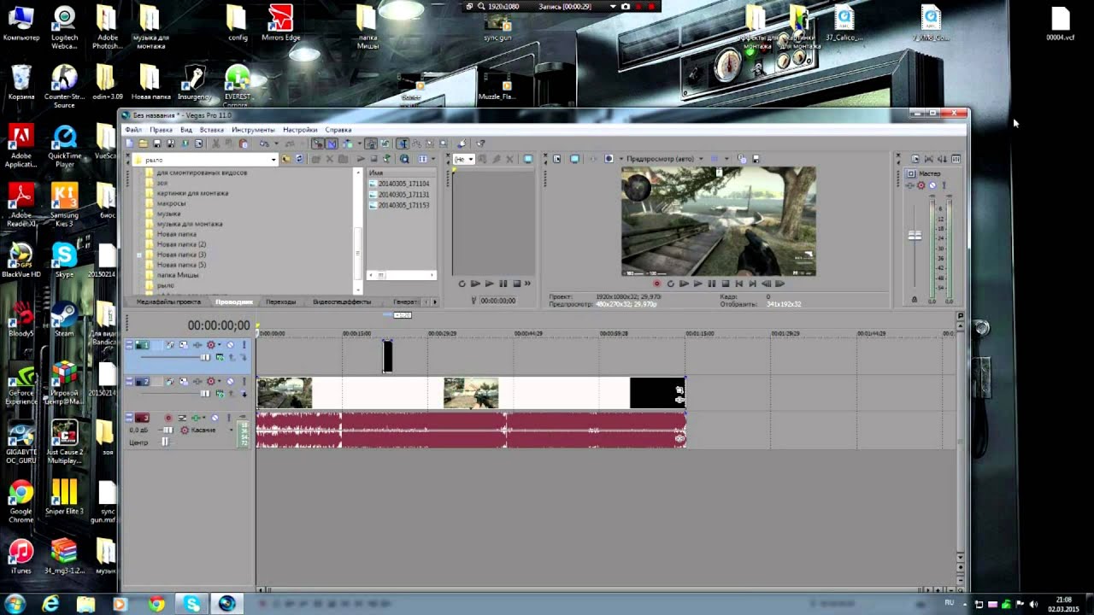This screenshot has height=615, width=1094.
Task: Mute audio track 3
Action: pyautogui.click(x=215, y=418)
